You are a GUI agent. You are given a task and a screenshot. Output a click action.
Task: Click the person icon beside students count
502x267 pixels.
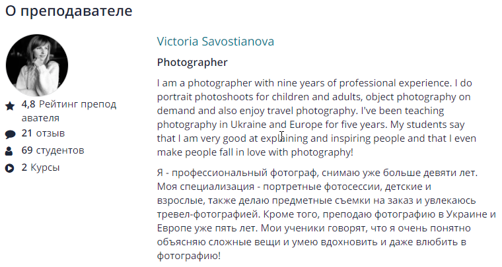pos(10,151)
